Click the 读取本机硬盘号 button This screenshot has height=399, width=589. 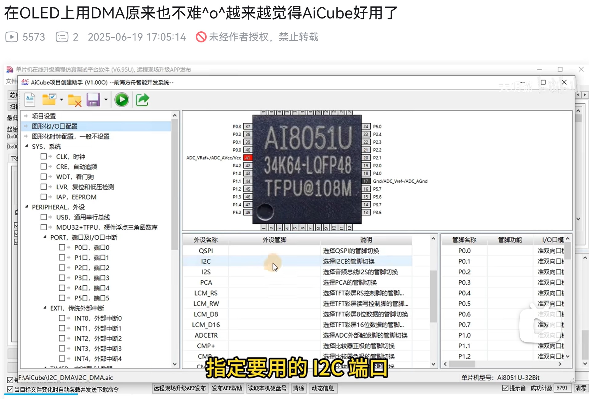pos(267,388)
